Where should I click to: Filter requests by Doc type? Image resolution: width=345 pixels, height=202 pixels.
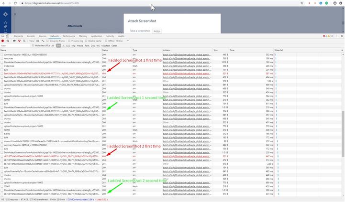[93, 46]
